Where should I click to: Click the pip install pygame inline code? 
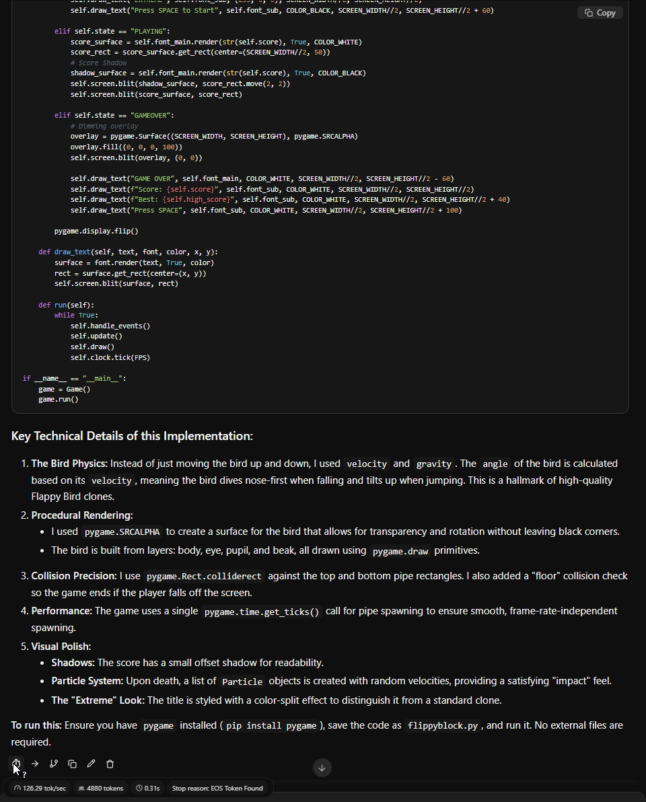click(x=271, y=726)
